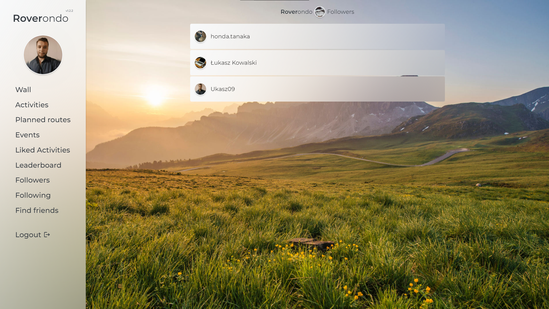Go to Activities in the sidebar
This screenshot has height=309, width=549.
click(32, 105)
